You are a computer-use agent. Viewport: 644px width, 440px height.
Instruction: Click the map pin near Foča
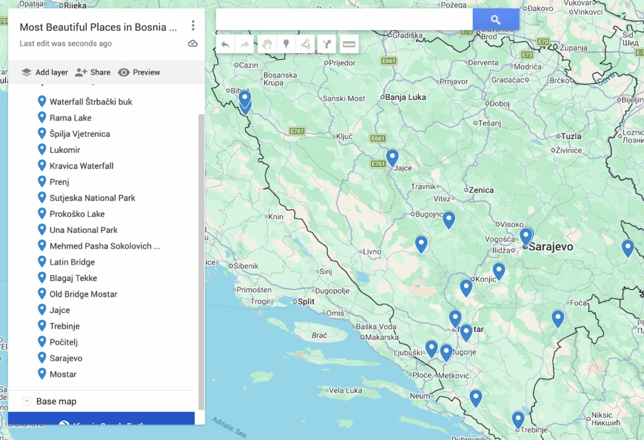point(558,318)
